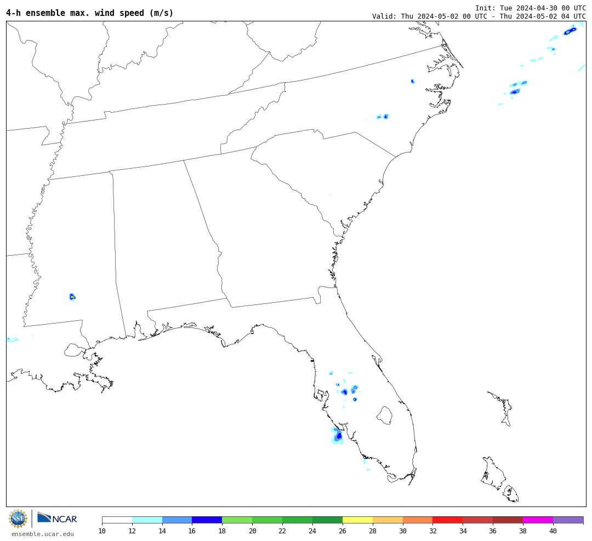
Task: Click the 'Init: Tue 2024-04-30 00 UTC' text
Action: point(531,8)
